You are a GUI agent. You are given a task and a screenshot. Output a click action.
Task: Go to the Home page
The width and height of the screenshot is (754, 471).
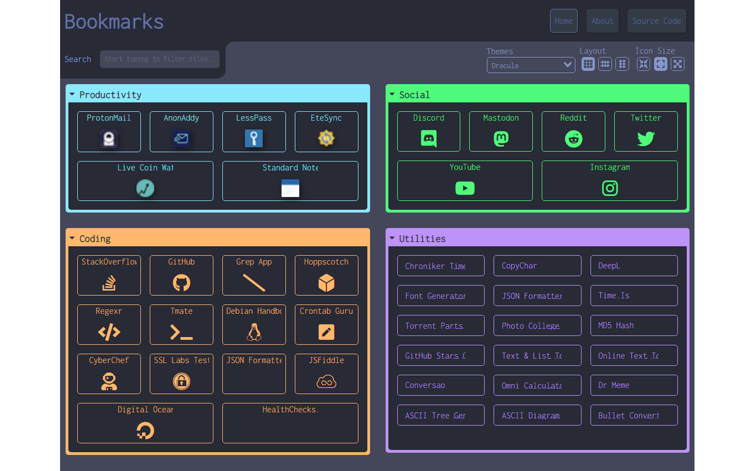tap(564, 21)
